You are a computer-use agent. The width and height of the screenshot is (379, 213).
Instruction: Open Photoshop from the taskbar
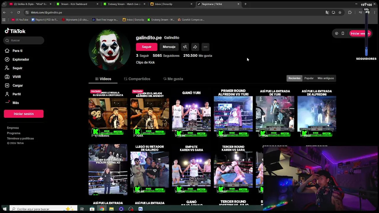140,209
